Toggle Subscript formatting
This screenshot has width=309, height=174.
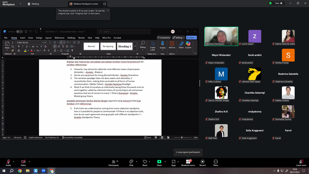click(x=37, y=46)
